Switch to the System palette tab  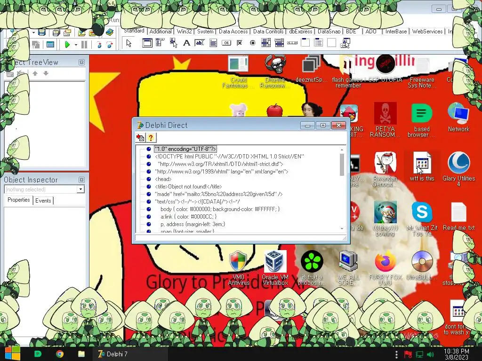[205, 31]
